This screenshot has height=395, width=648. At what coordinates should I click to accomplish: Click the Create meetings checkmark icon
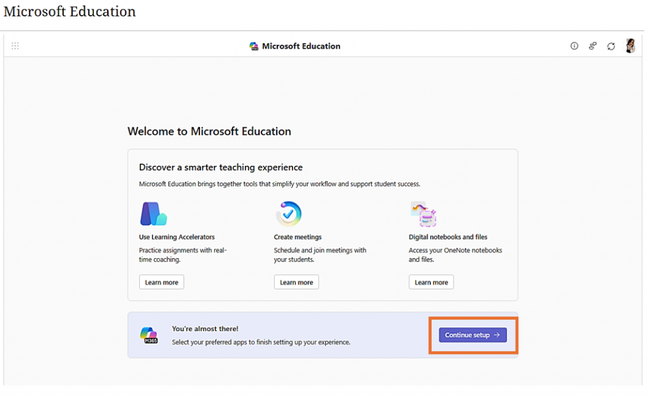point(289,213)
